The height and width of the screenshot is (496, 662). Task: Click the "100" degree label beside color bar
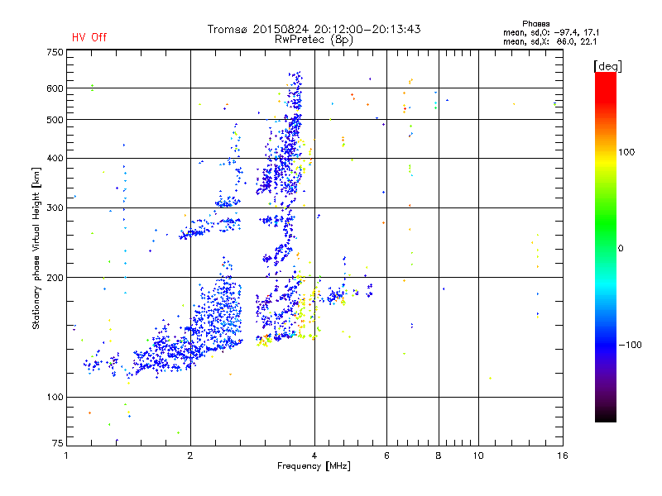626,152
